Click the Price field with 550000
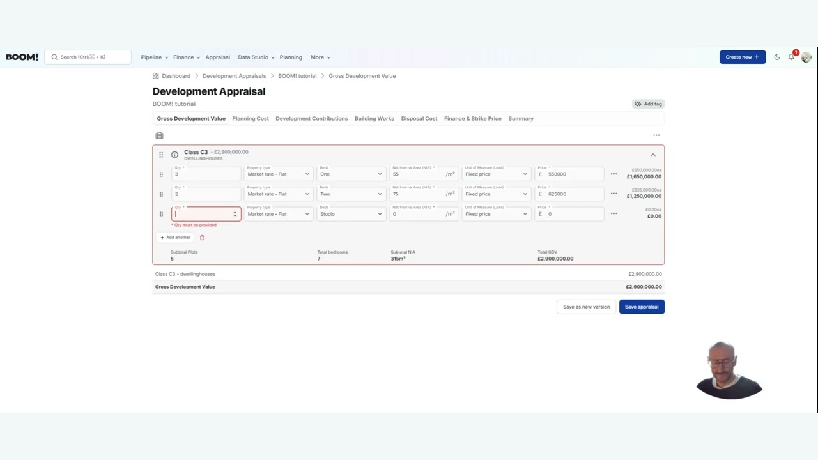Screen dimensions: 818x460 pyautogui.click(x=569, y=174)
